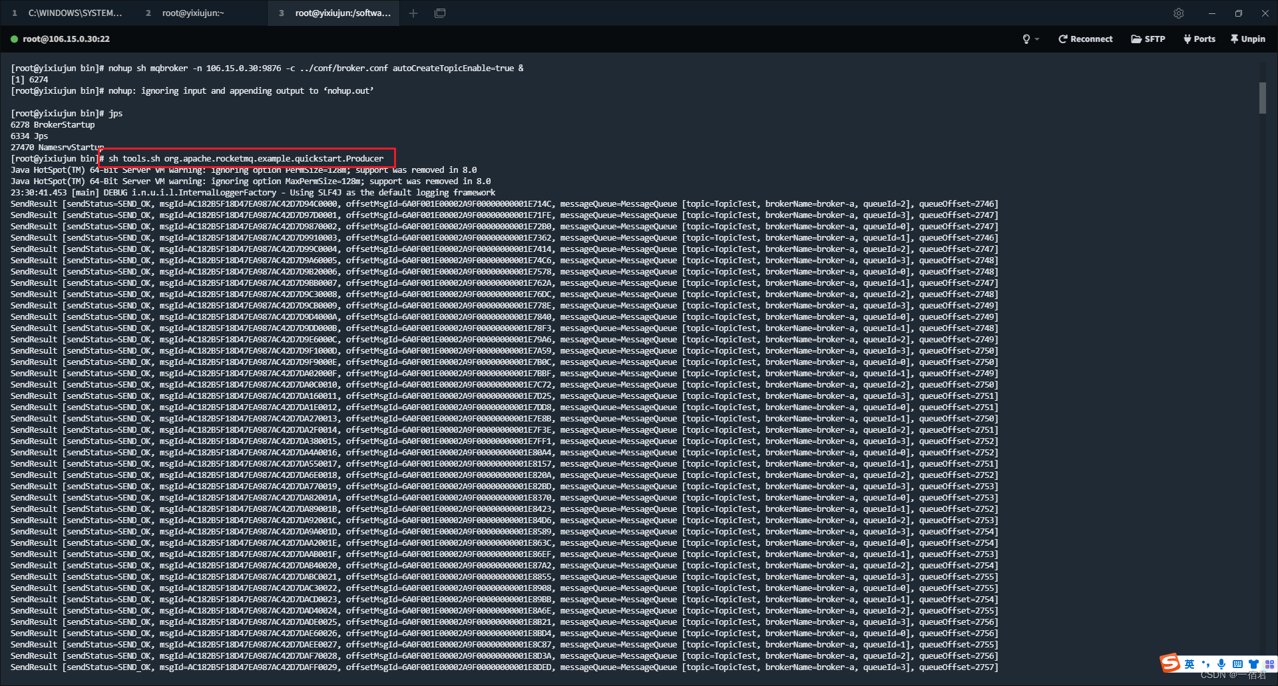Click the '[root@yixiujun bin]# jps' prompt line

(x=67, y=113)
